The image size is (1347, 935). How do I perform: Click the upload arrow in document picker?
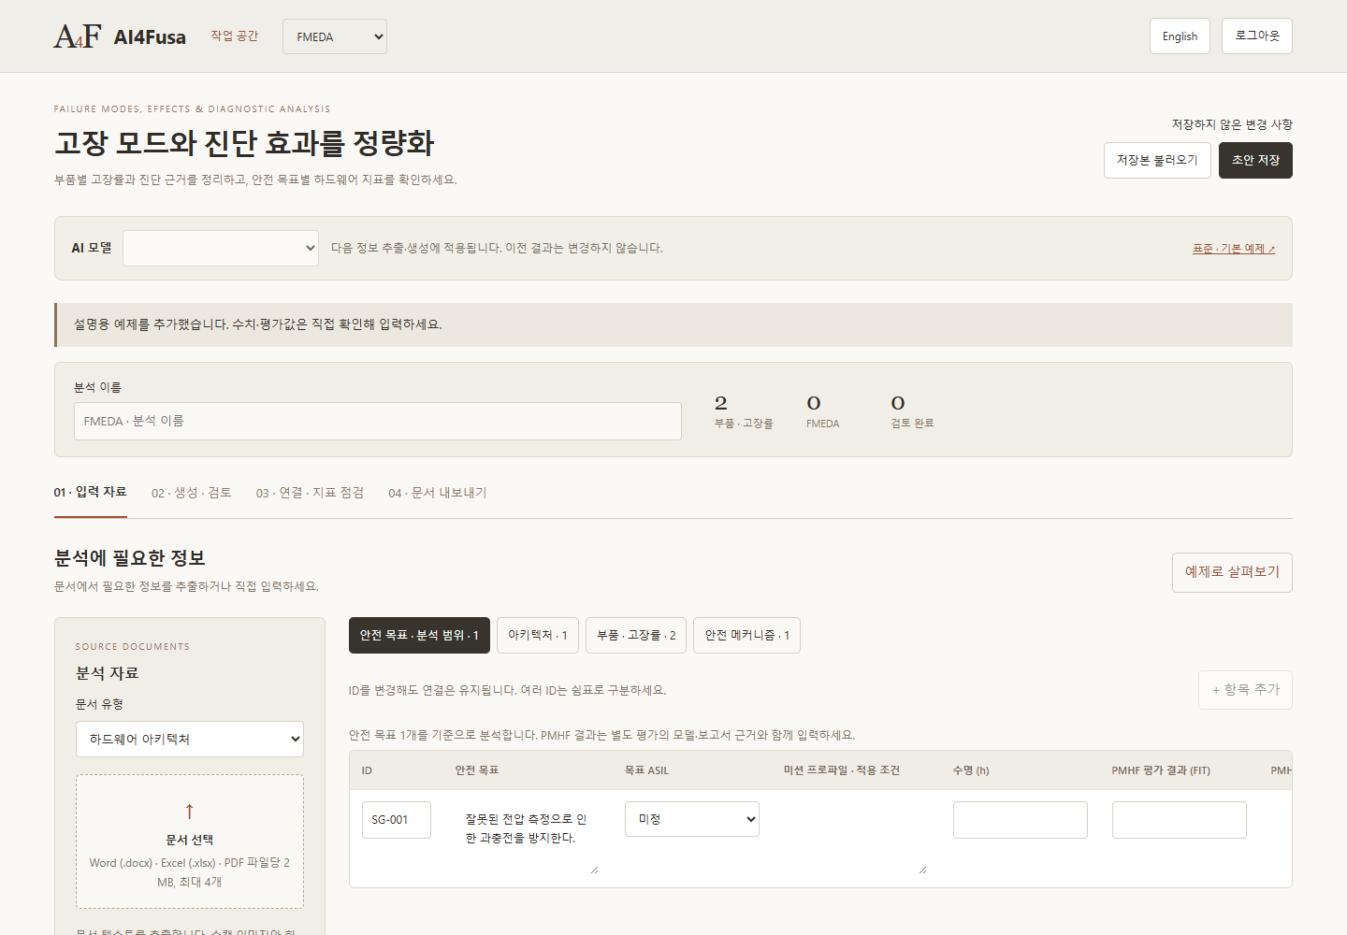pos(190,811)
